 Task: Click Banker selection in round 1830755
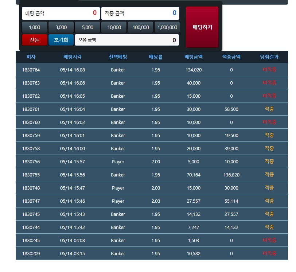click(x=118, y=175)
